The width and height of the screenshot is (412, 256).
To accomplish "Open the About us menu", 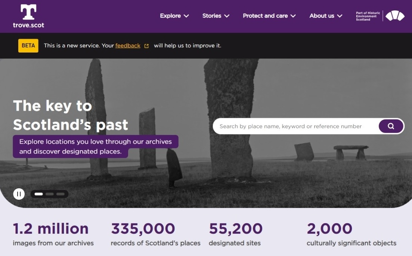I will click(325, 16).
